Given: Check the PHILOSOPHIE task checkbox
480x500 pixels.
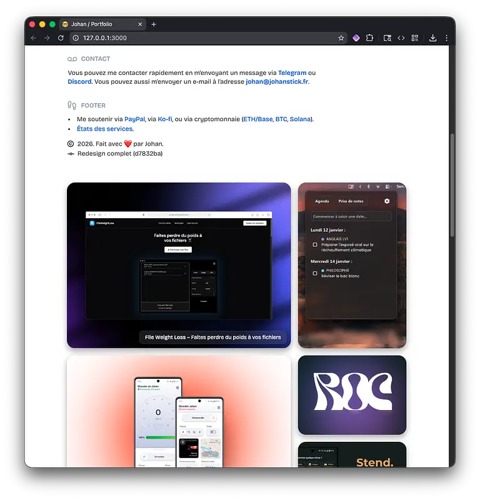Looking at the screenshot, I should click(315, 273).
